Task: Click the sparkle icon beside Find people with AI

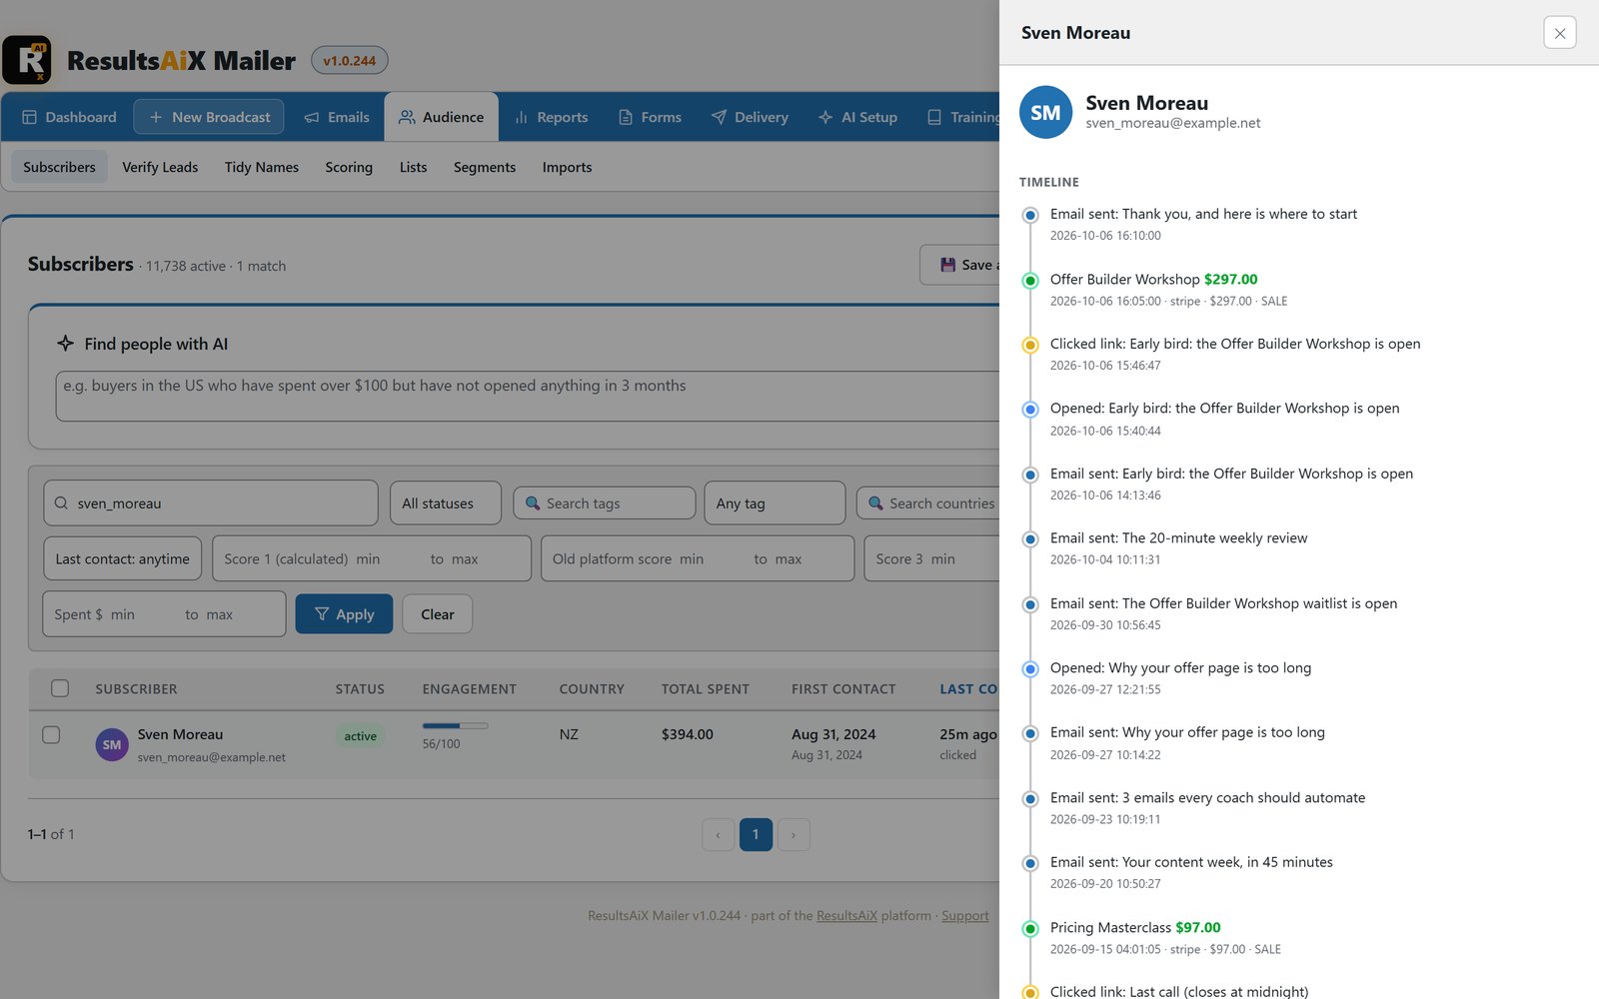Action: pyautogui.click(x=65, y=343)
